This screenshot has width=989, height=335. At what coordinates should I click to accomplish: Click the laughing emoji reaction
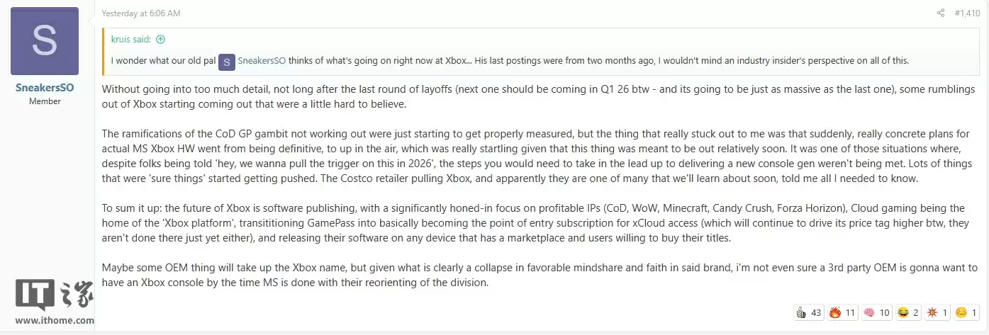click(x=908, y=312)
